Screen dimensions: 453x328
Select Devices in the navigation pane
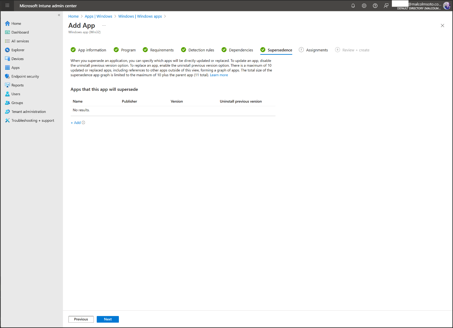[17, 59]
